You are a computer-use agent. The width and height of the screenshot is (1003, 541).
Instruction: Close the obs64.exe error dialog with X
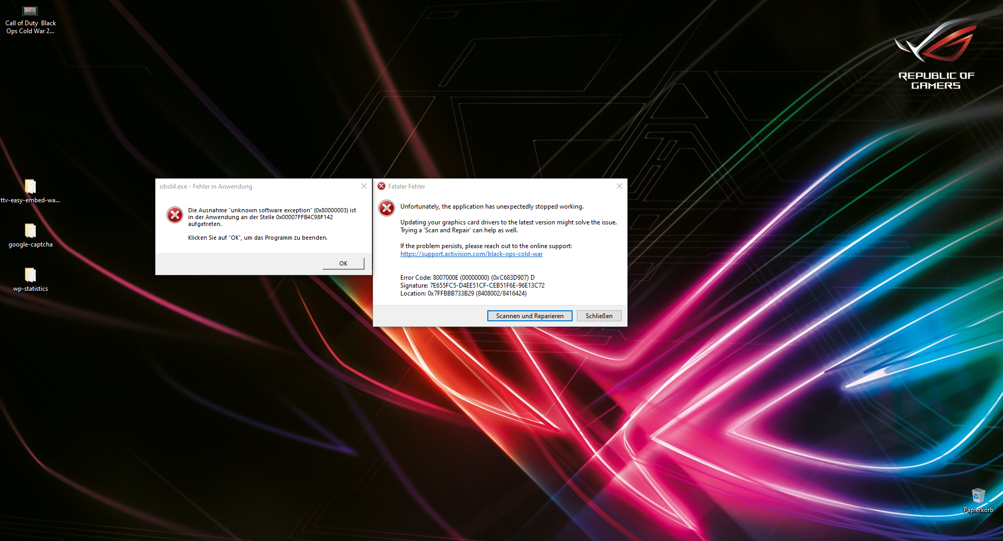pos(364,186)
